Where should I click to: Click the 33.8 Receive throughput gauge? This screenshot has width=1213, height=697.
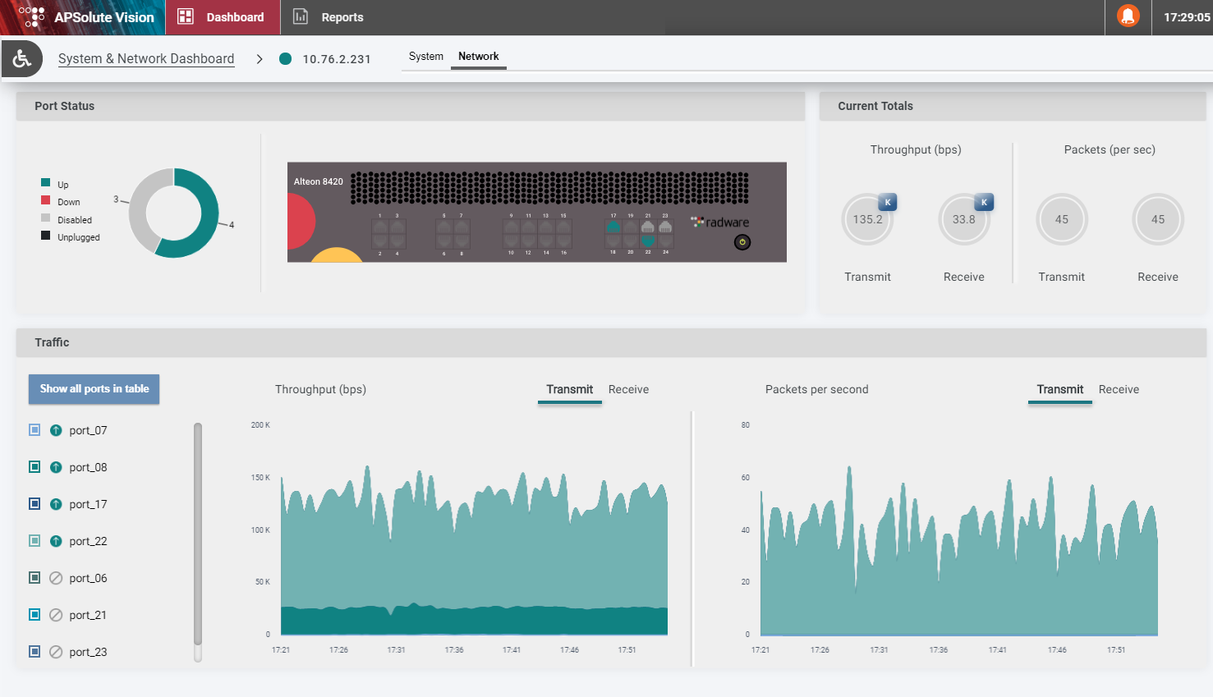pos(964,219)
